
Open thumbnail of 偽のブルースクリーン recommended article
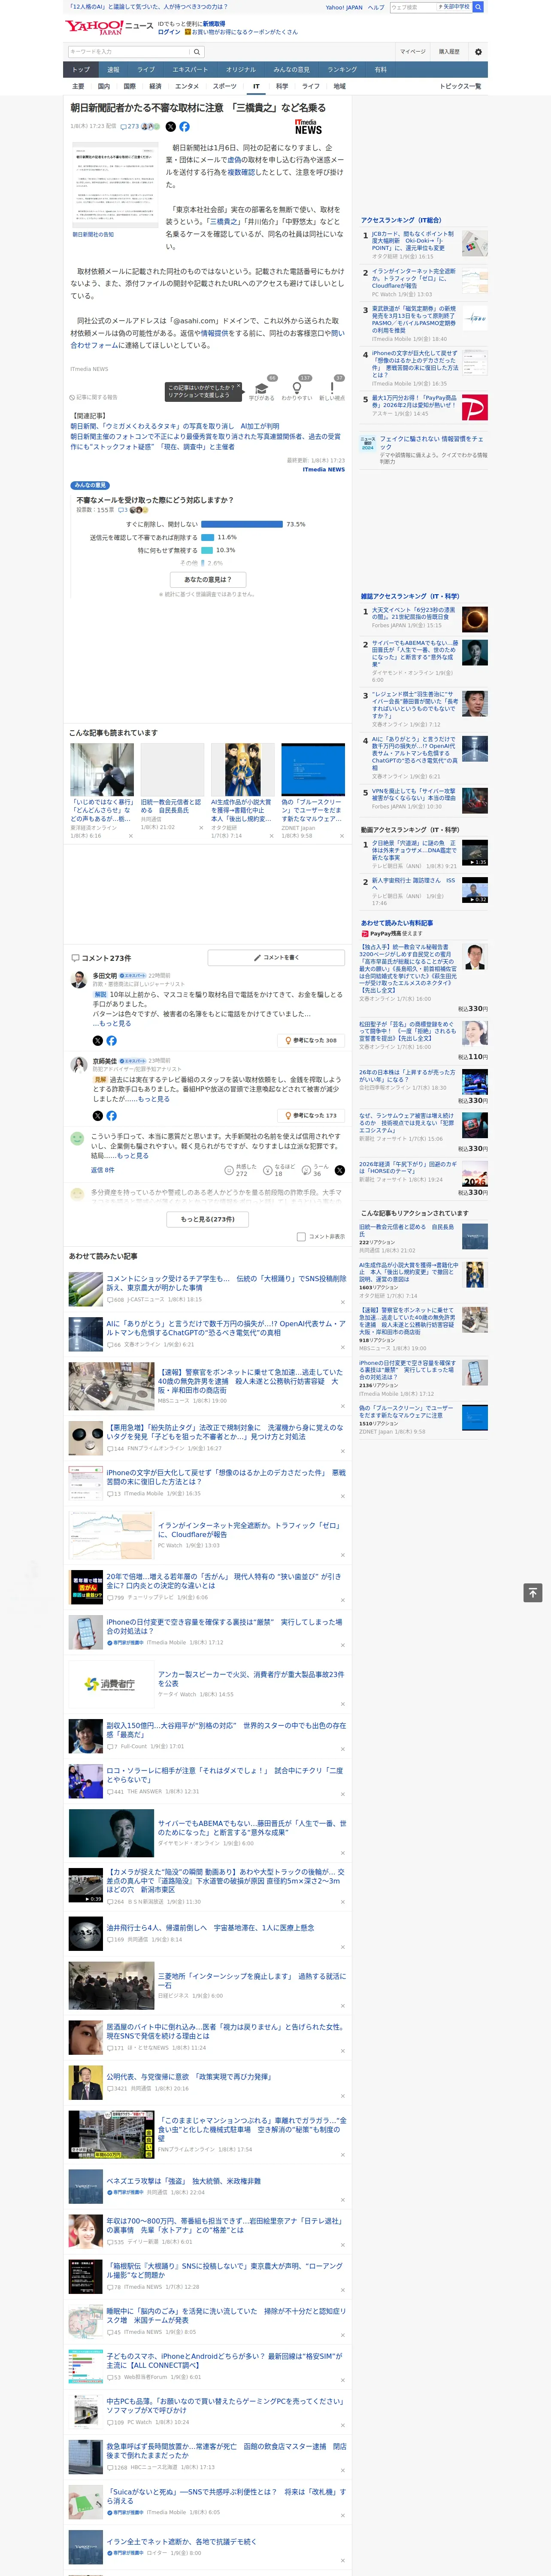(313, 769)
